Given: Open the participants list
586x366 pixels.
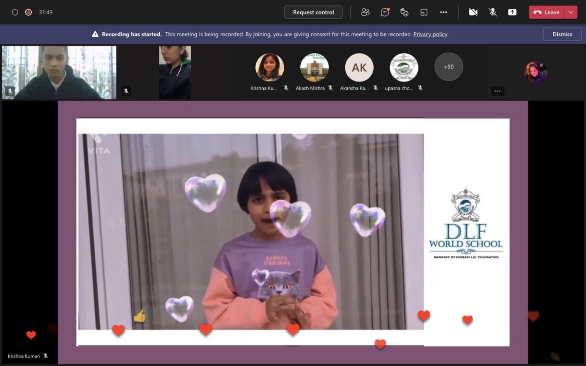Looking at the screenshot, I should (365, 12).
